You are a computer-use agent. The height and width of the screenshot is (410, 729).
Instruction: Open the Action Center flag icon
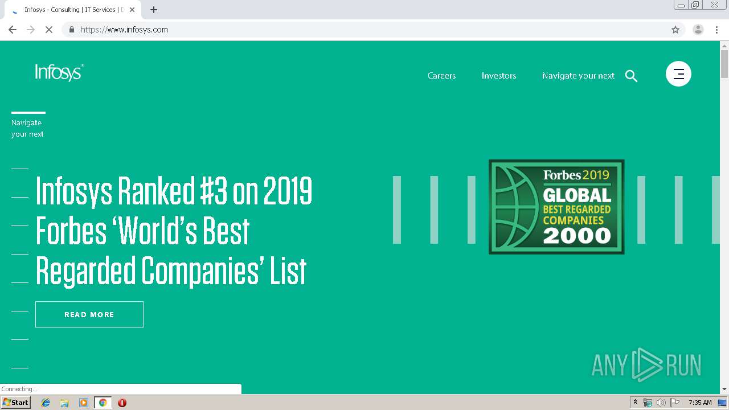tap(675, 403)
